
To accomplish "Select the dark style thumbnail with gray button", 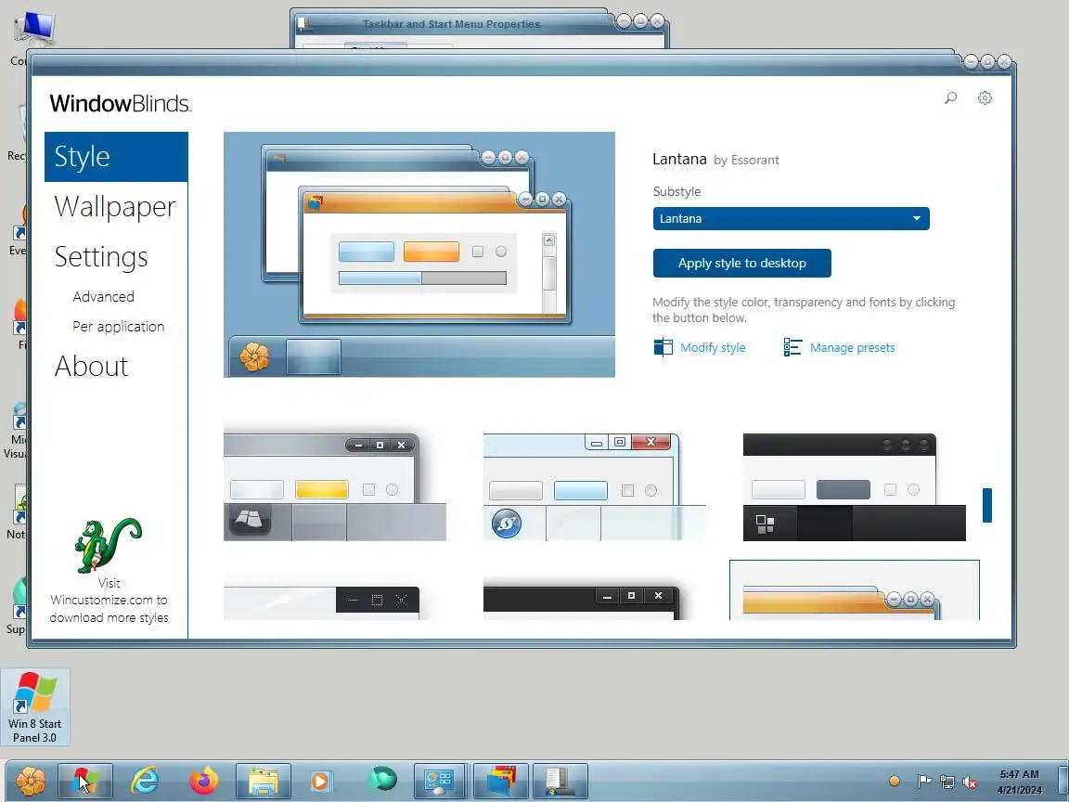I will (x=855, y=487).
